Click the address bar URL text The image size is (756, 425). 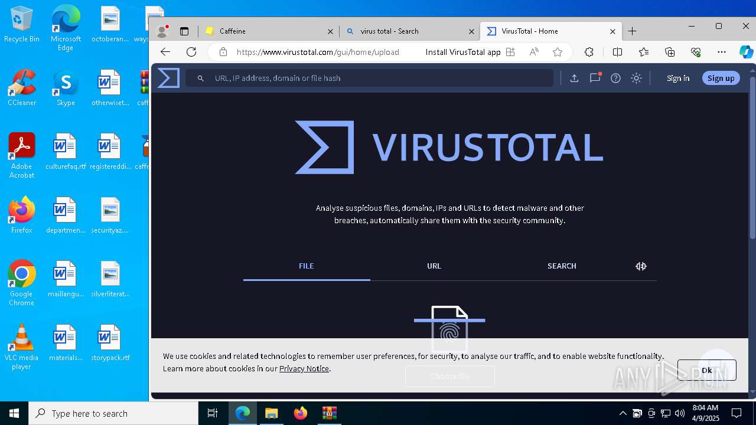(318, 52)
